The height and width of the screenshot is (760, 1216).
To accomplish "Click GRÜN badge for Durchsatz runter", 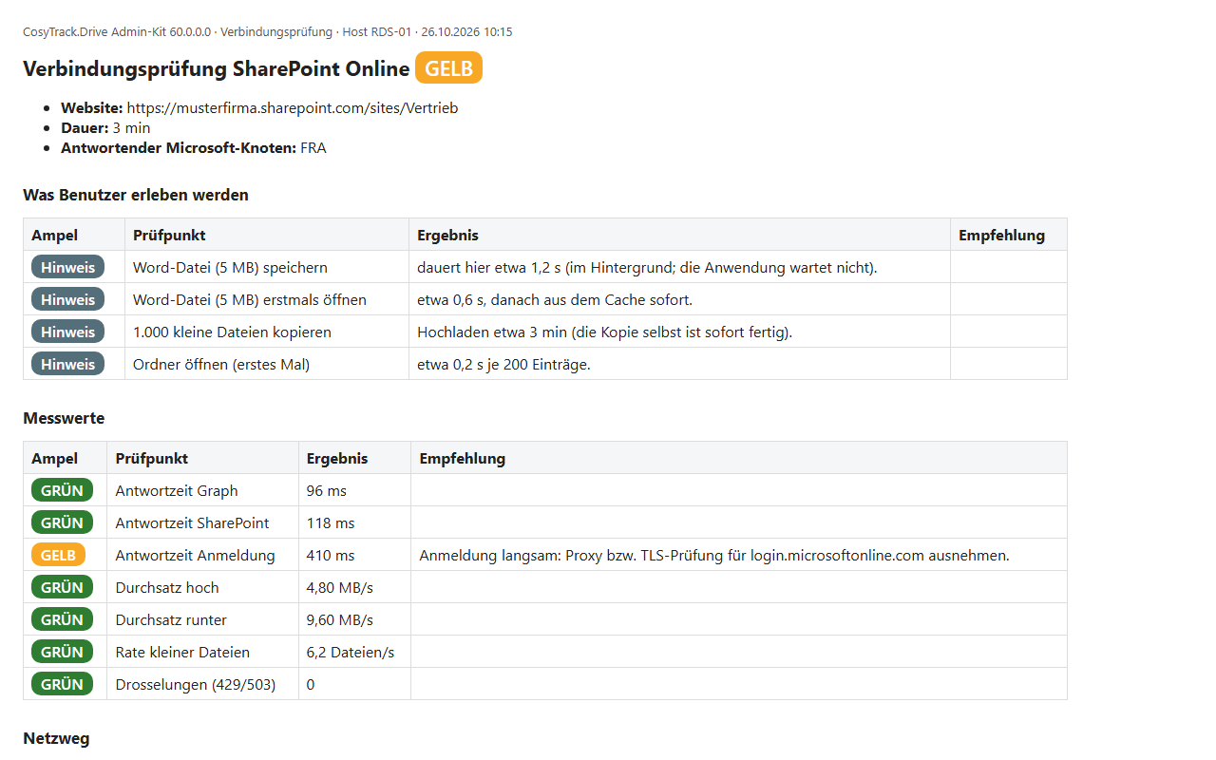I will pos(62,619).
